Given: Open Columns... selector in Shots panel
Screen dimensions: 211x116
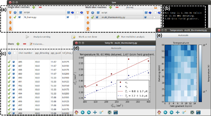Looking at the screenshot, I should (x=37, y=44).
